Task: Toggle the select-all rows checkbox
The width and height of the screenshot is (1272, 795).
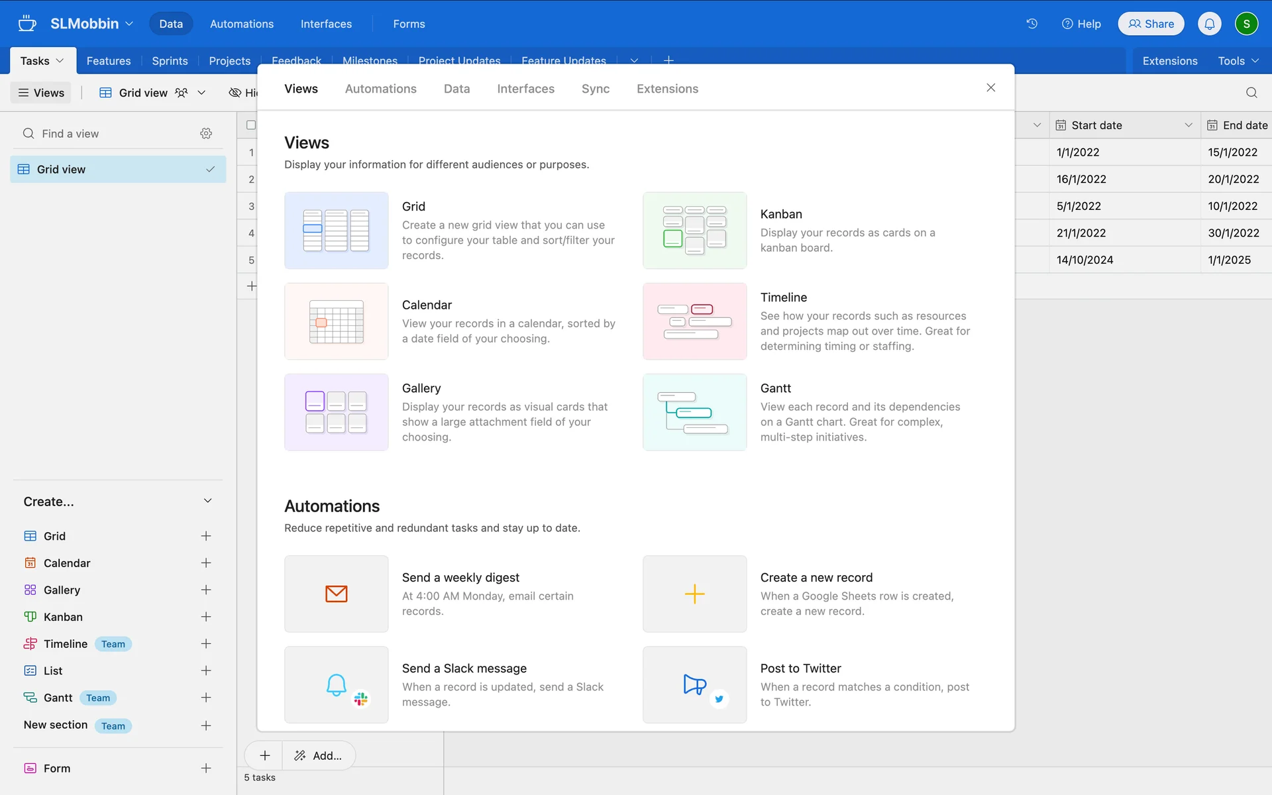Action: point(251,125)
